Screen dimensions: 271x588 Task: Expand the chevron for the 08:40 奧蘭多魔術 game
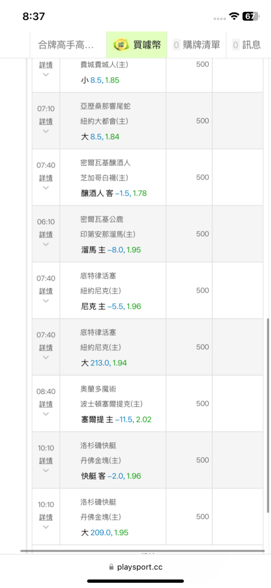[46, 414]
